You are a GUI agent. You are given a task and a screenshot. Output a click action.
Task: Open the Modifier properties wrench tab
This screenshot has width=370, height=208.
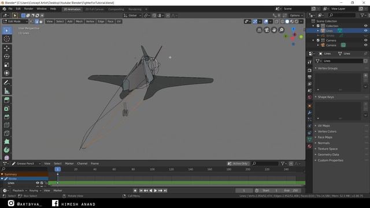pyautogui.click(x=310, y=113)
